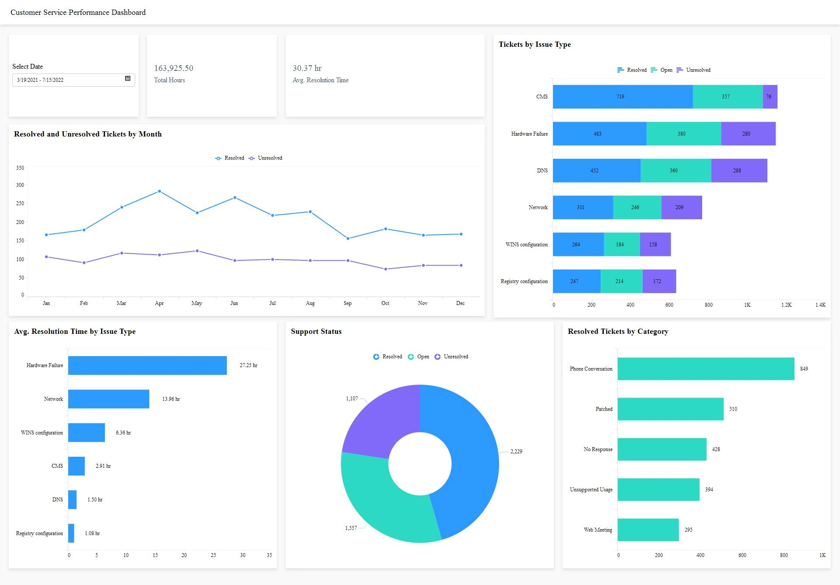The height and width of the screenshot is (585, 840).
Task: Click the Resolved line point for Sep
Action: (348, 238)
